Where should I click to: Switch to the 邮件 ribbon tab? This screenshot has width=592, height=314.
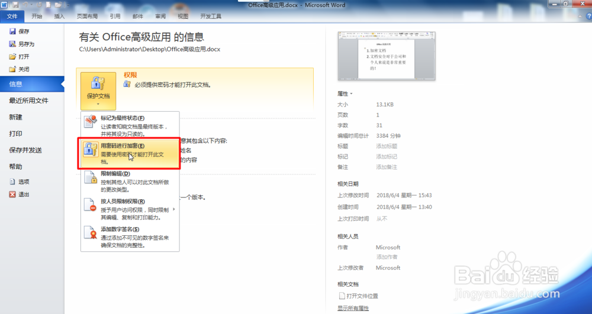pos(138,16)
